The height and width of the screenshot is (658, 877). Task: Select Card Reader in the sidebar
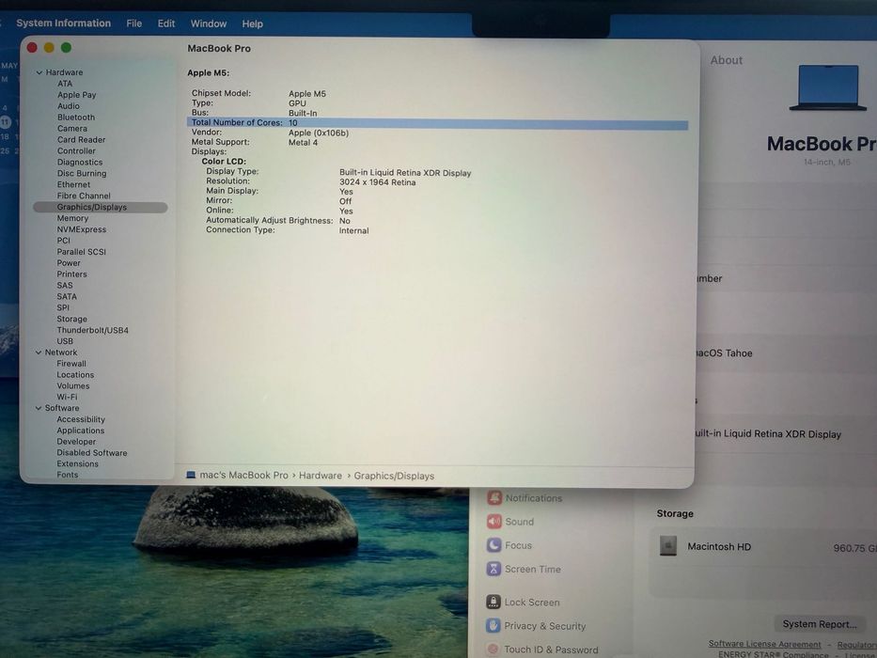[x=81, y=139]
